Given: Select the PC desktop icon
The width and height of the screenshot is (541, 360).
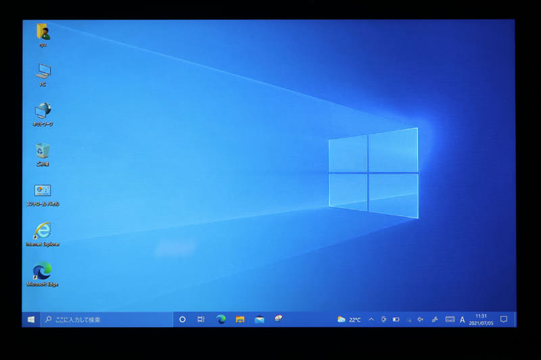Looking at the screenshot, I should click(x=43, y=75).
